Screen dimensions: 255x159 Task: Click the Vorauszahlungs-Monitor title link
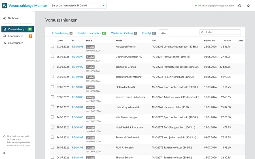point(28,6)
